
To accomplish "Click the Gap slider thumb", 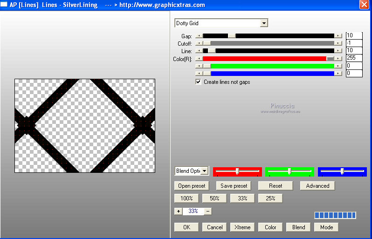I will tap(232, 36).
